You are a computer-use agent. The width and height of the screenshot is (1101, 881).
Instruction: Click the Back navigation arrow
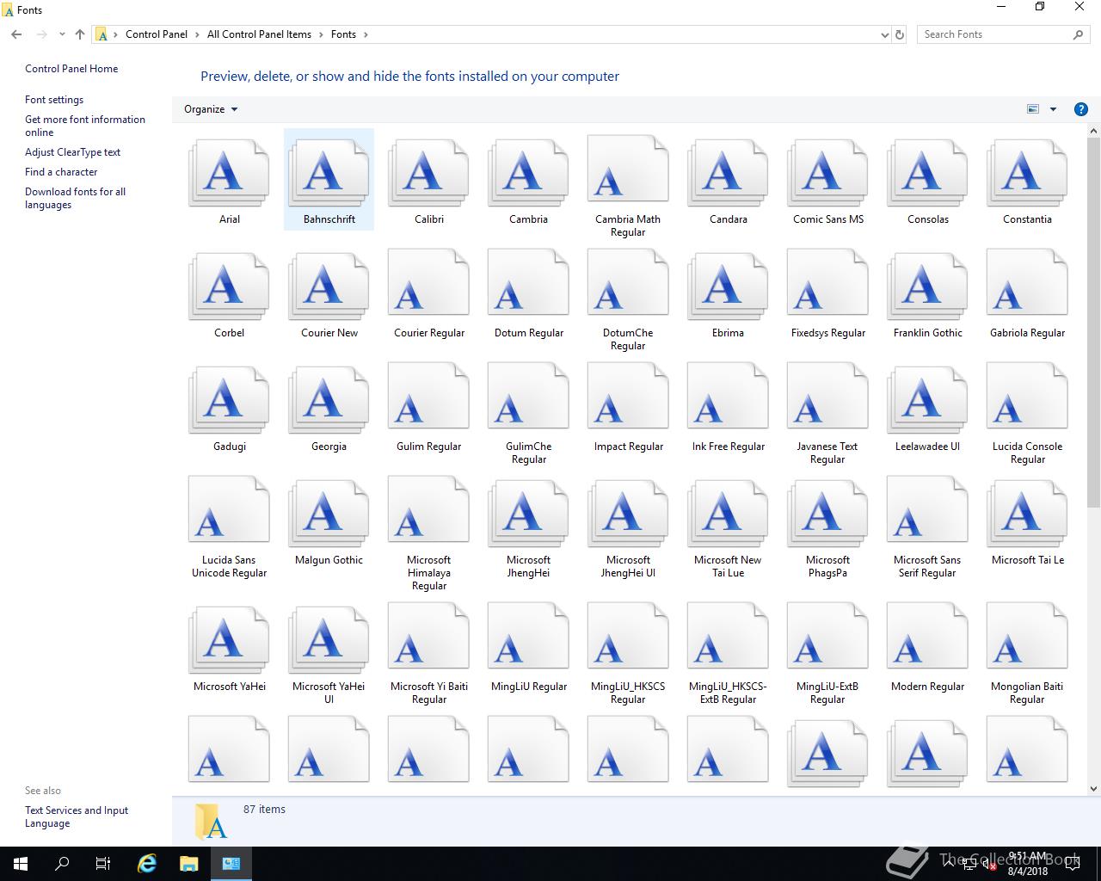pyautogui.click(x=17, y=34)
